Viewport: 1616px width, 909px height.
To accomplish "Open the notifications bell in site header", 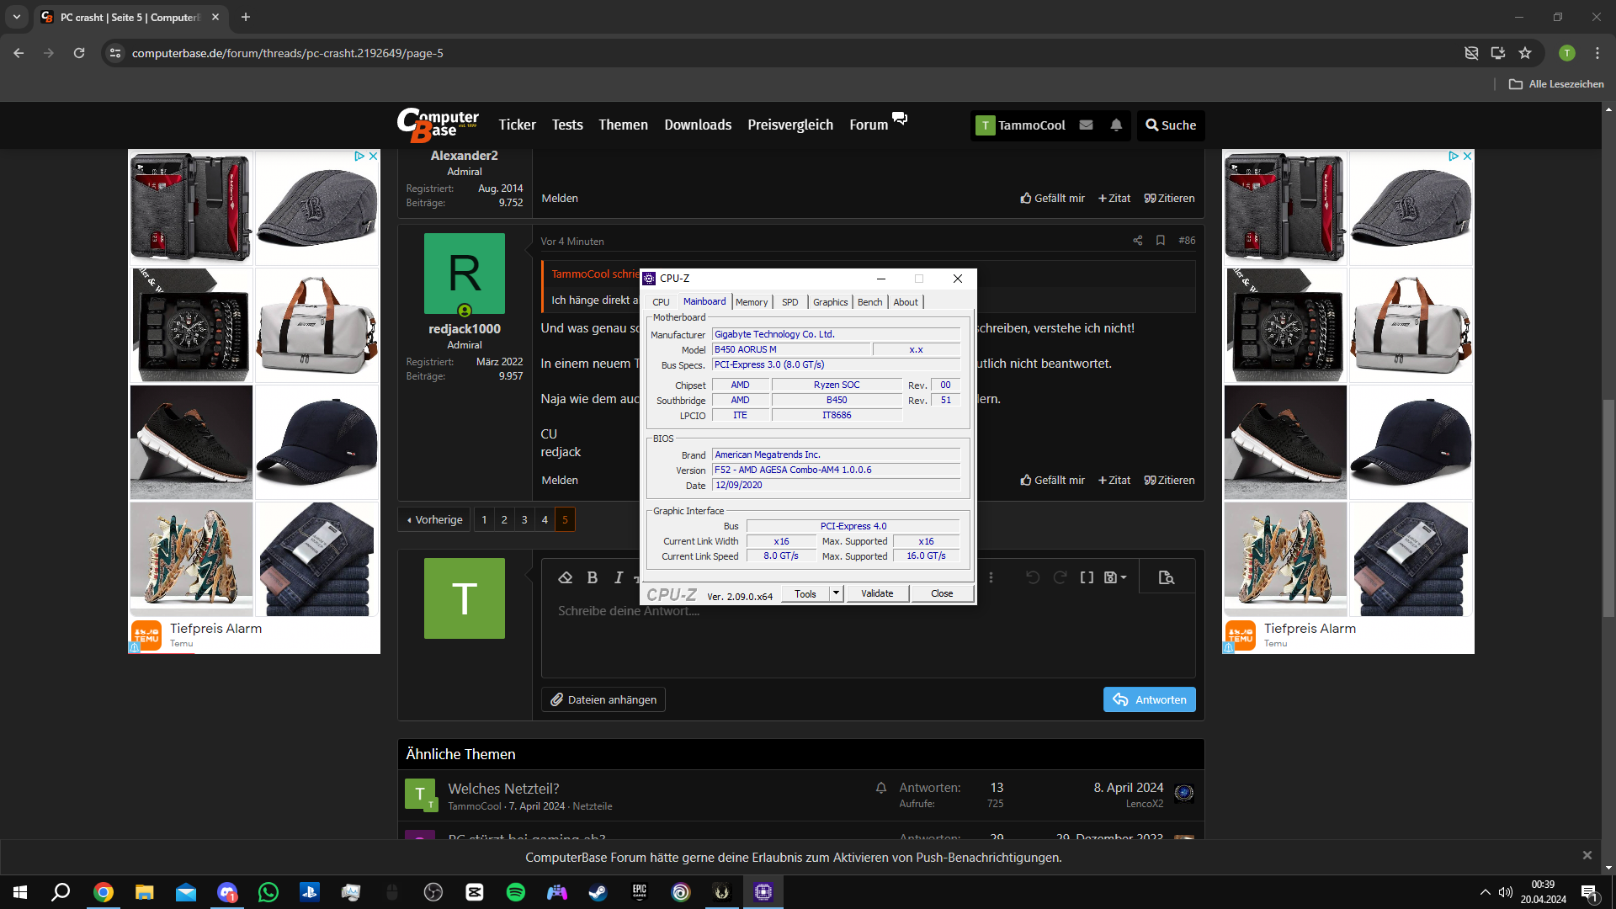I will click(1116, 125).
